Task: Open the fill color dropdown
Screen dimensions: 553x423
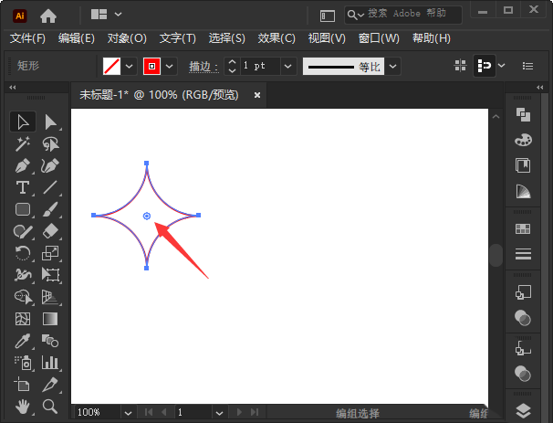Action: [129, 67]
